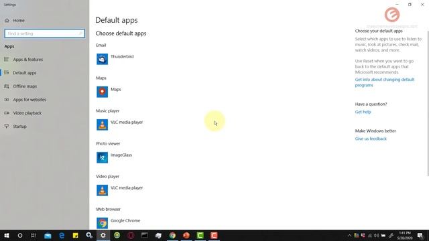Open Task View on taskbar

[34, 235]
